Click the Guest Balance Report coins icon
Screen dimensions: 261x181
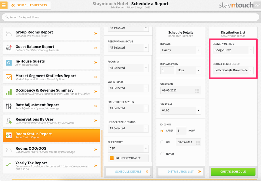[9, 48]
